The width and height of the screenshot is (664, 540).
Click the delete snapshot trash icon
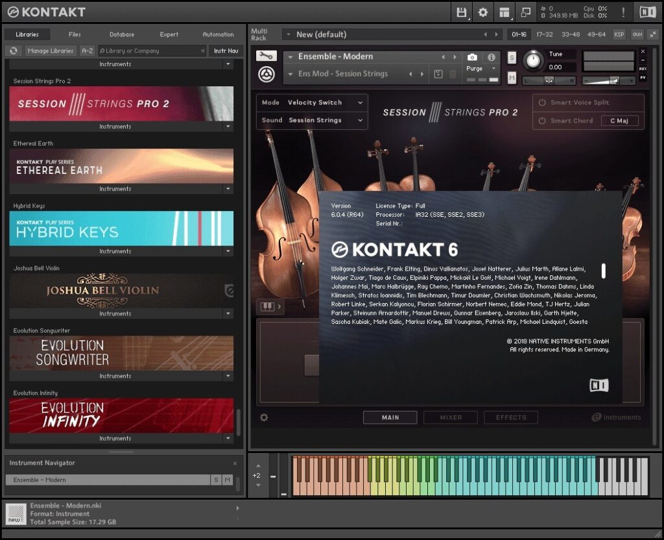coord(452,74)
